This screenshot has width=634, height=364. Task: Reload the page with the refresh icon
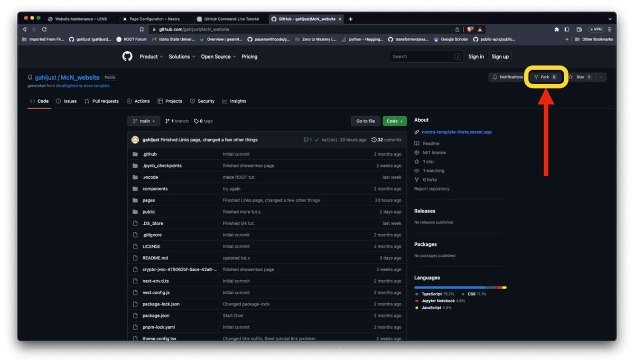(44, 30)
